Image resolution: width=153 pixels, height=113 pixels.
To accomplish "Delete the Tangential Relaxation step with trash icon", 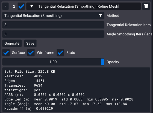I will point(146,6).
